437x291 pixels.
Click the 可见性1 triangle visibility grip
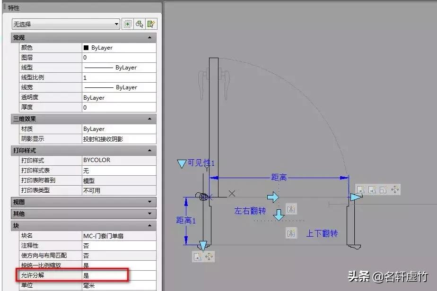(x=182, y=163)
